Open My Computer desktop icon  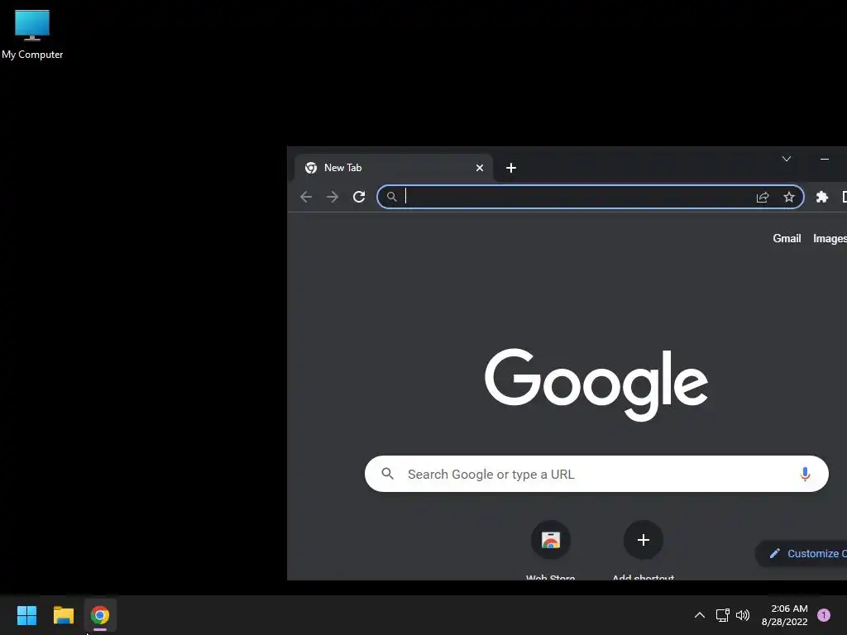pyautogui.click(x=32, y=34)
